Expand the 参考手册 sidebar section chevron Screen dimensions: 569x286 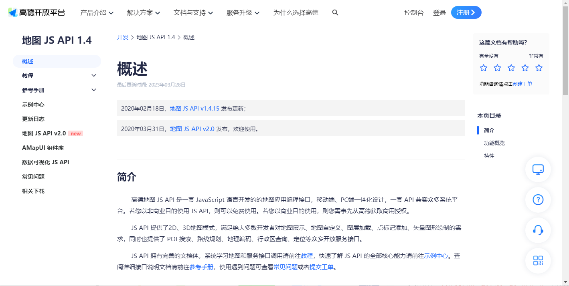(94, 90)
